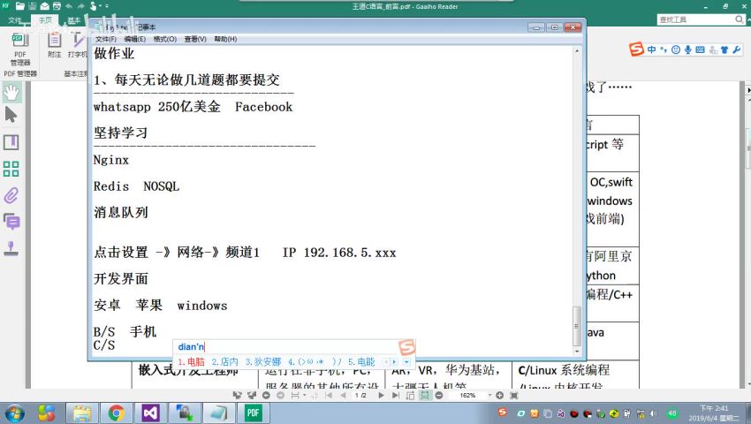
Task: Open the Stamp signature panel icon
Action: click(x=11, y=248)
